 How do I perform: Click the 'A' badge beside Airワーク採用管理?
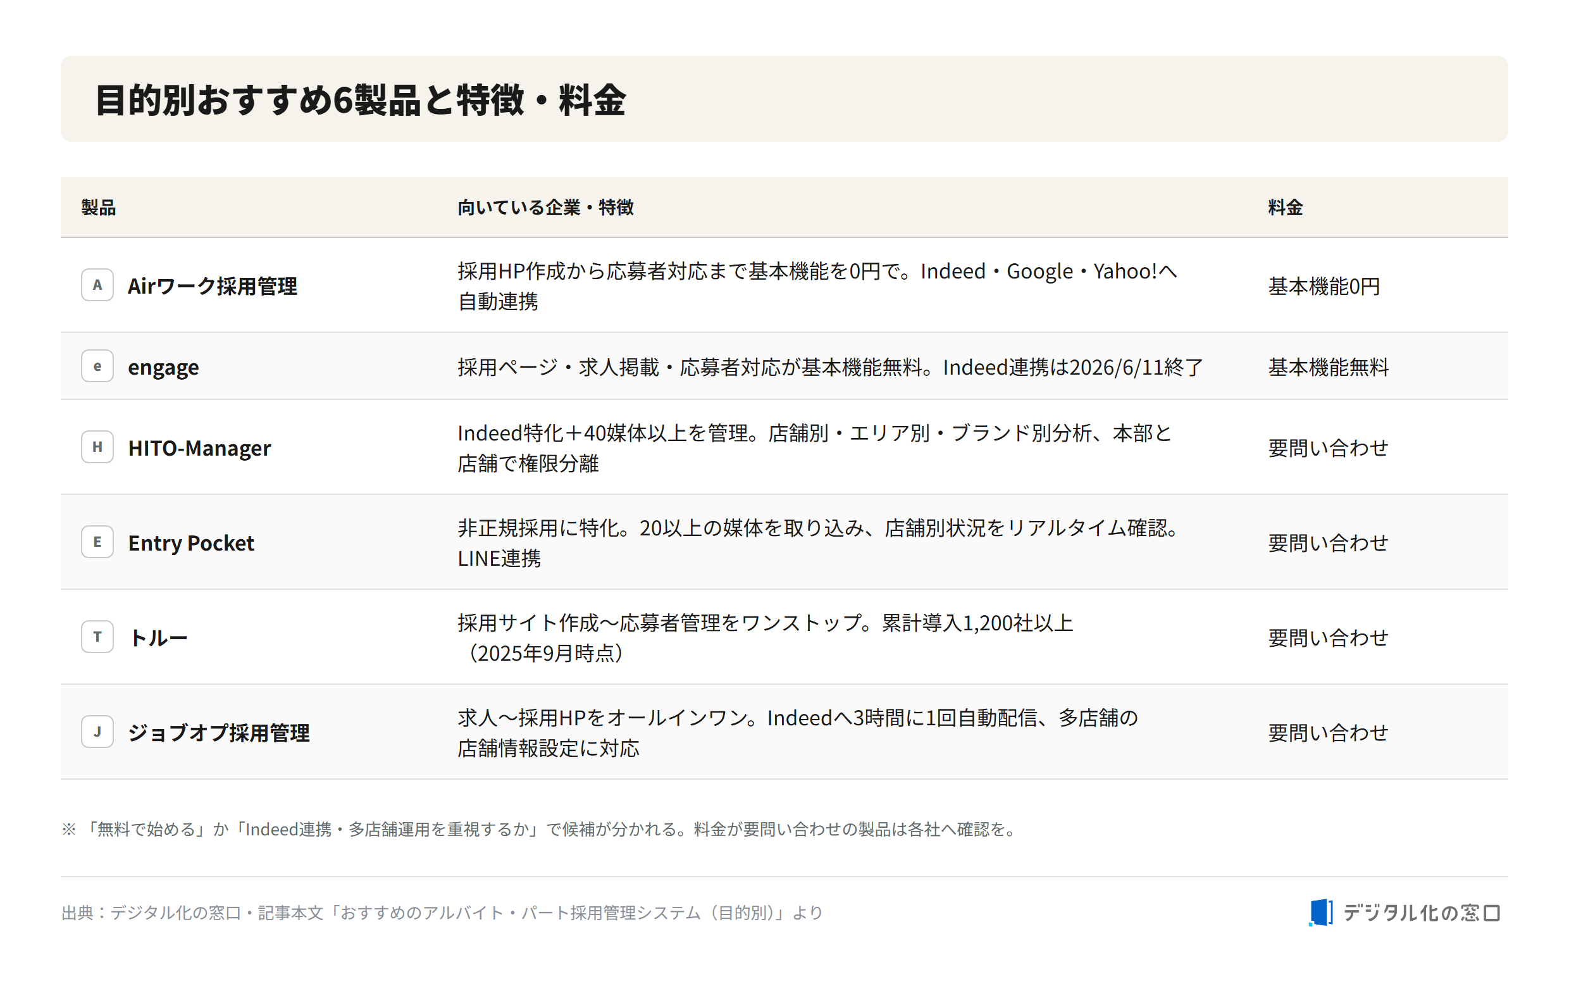tap(97, 285)
